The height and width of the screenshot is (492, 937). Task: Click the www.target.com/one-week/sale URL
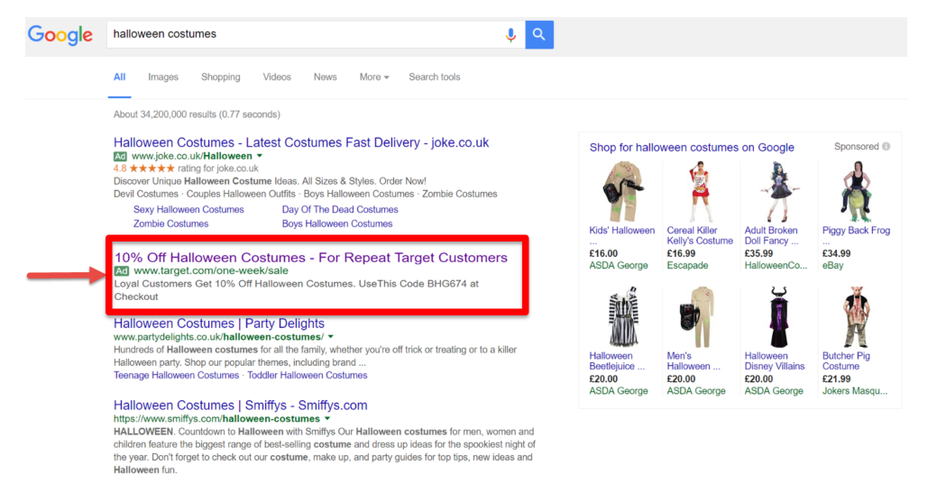211,270
